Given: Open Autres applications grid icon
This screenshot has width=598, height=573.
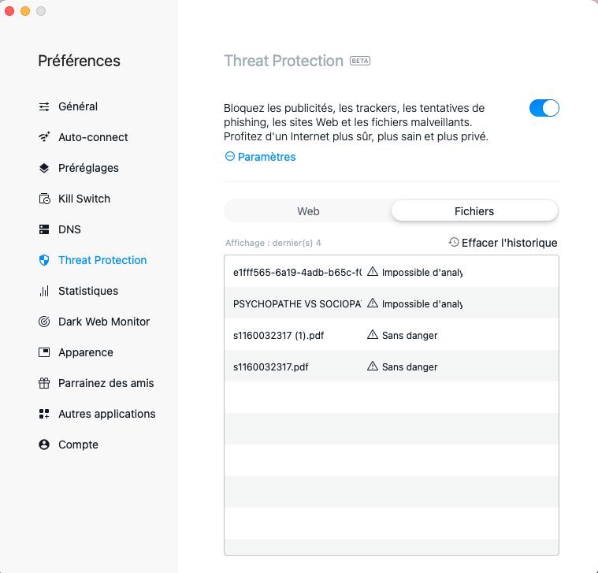Looking at the screenshot, I should (44, 414).
